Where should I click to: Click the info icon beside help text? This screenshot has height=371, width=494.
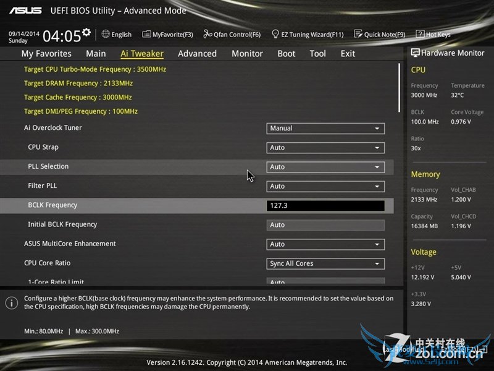[x=12, y=303]
